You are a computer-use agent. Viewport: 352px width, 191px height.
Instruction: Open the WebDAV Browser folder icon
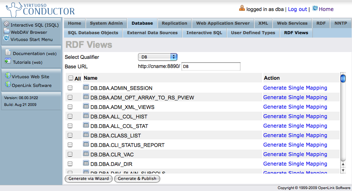coord(6,31)
